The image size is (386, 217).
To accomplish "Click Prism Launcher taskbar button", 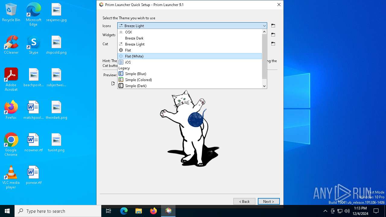I will [168, 211].
